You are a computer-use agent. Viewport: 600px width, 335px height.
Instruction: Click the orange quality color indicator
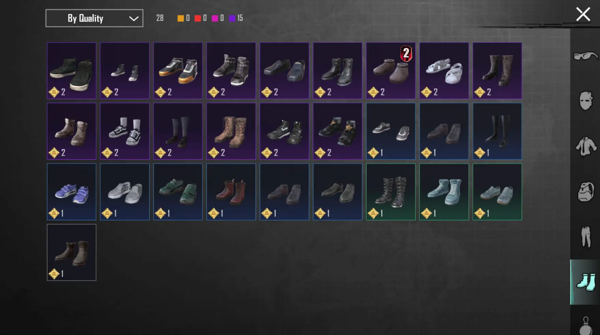pos(180,18)
